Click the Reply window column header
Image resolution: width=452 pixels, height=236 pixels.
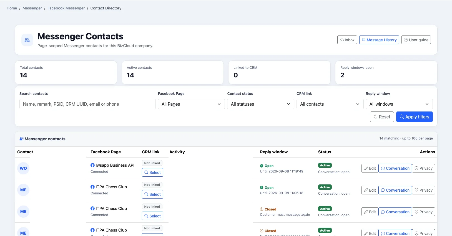274,152
